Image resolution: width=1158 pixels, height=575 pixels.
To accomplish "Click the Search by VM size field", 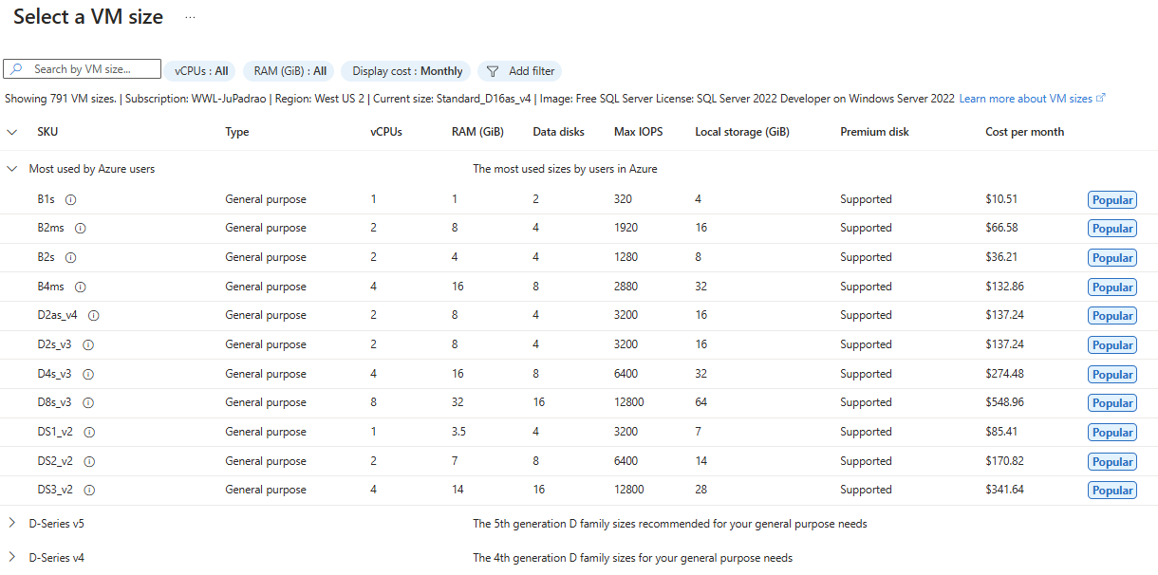I will 90,68.
